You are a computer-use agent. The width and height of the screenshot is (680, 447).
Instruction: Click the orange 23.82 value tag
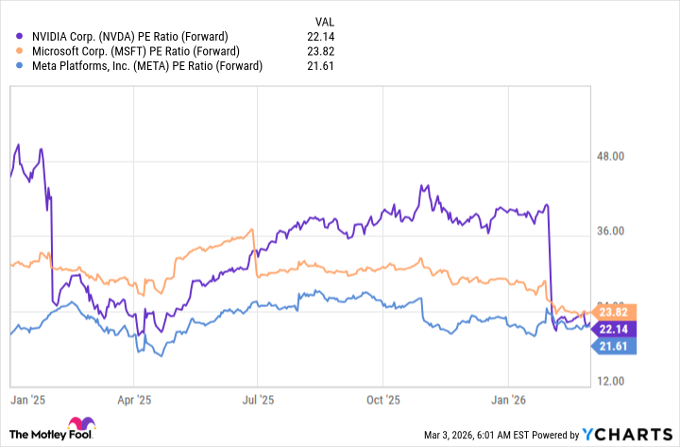(613, 312)
